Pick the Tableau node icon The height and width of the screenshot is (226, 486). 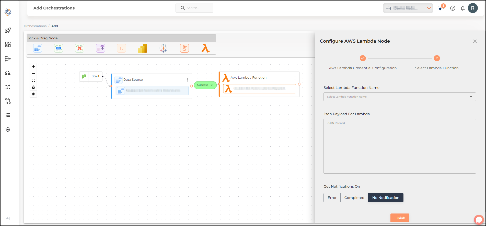(x=164, y=48)
